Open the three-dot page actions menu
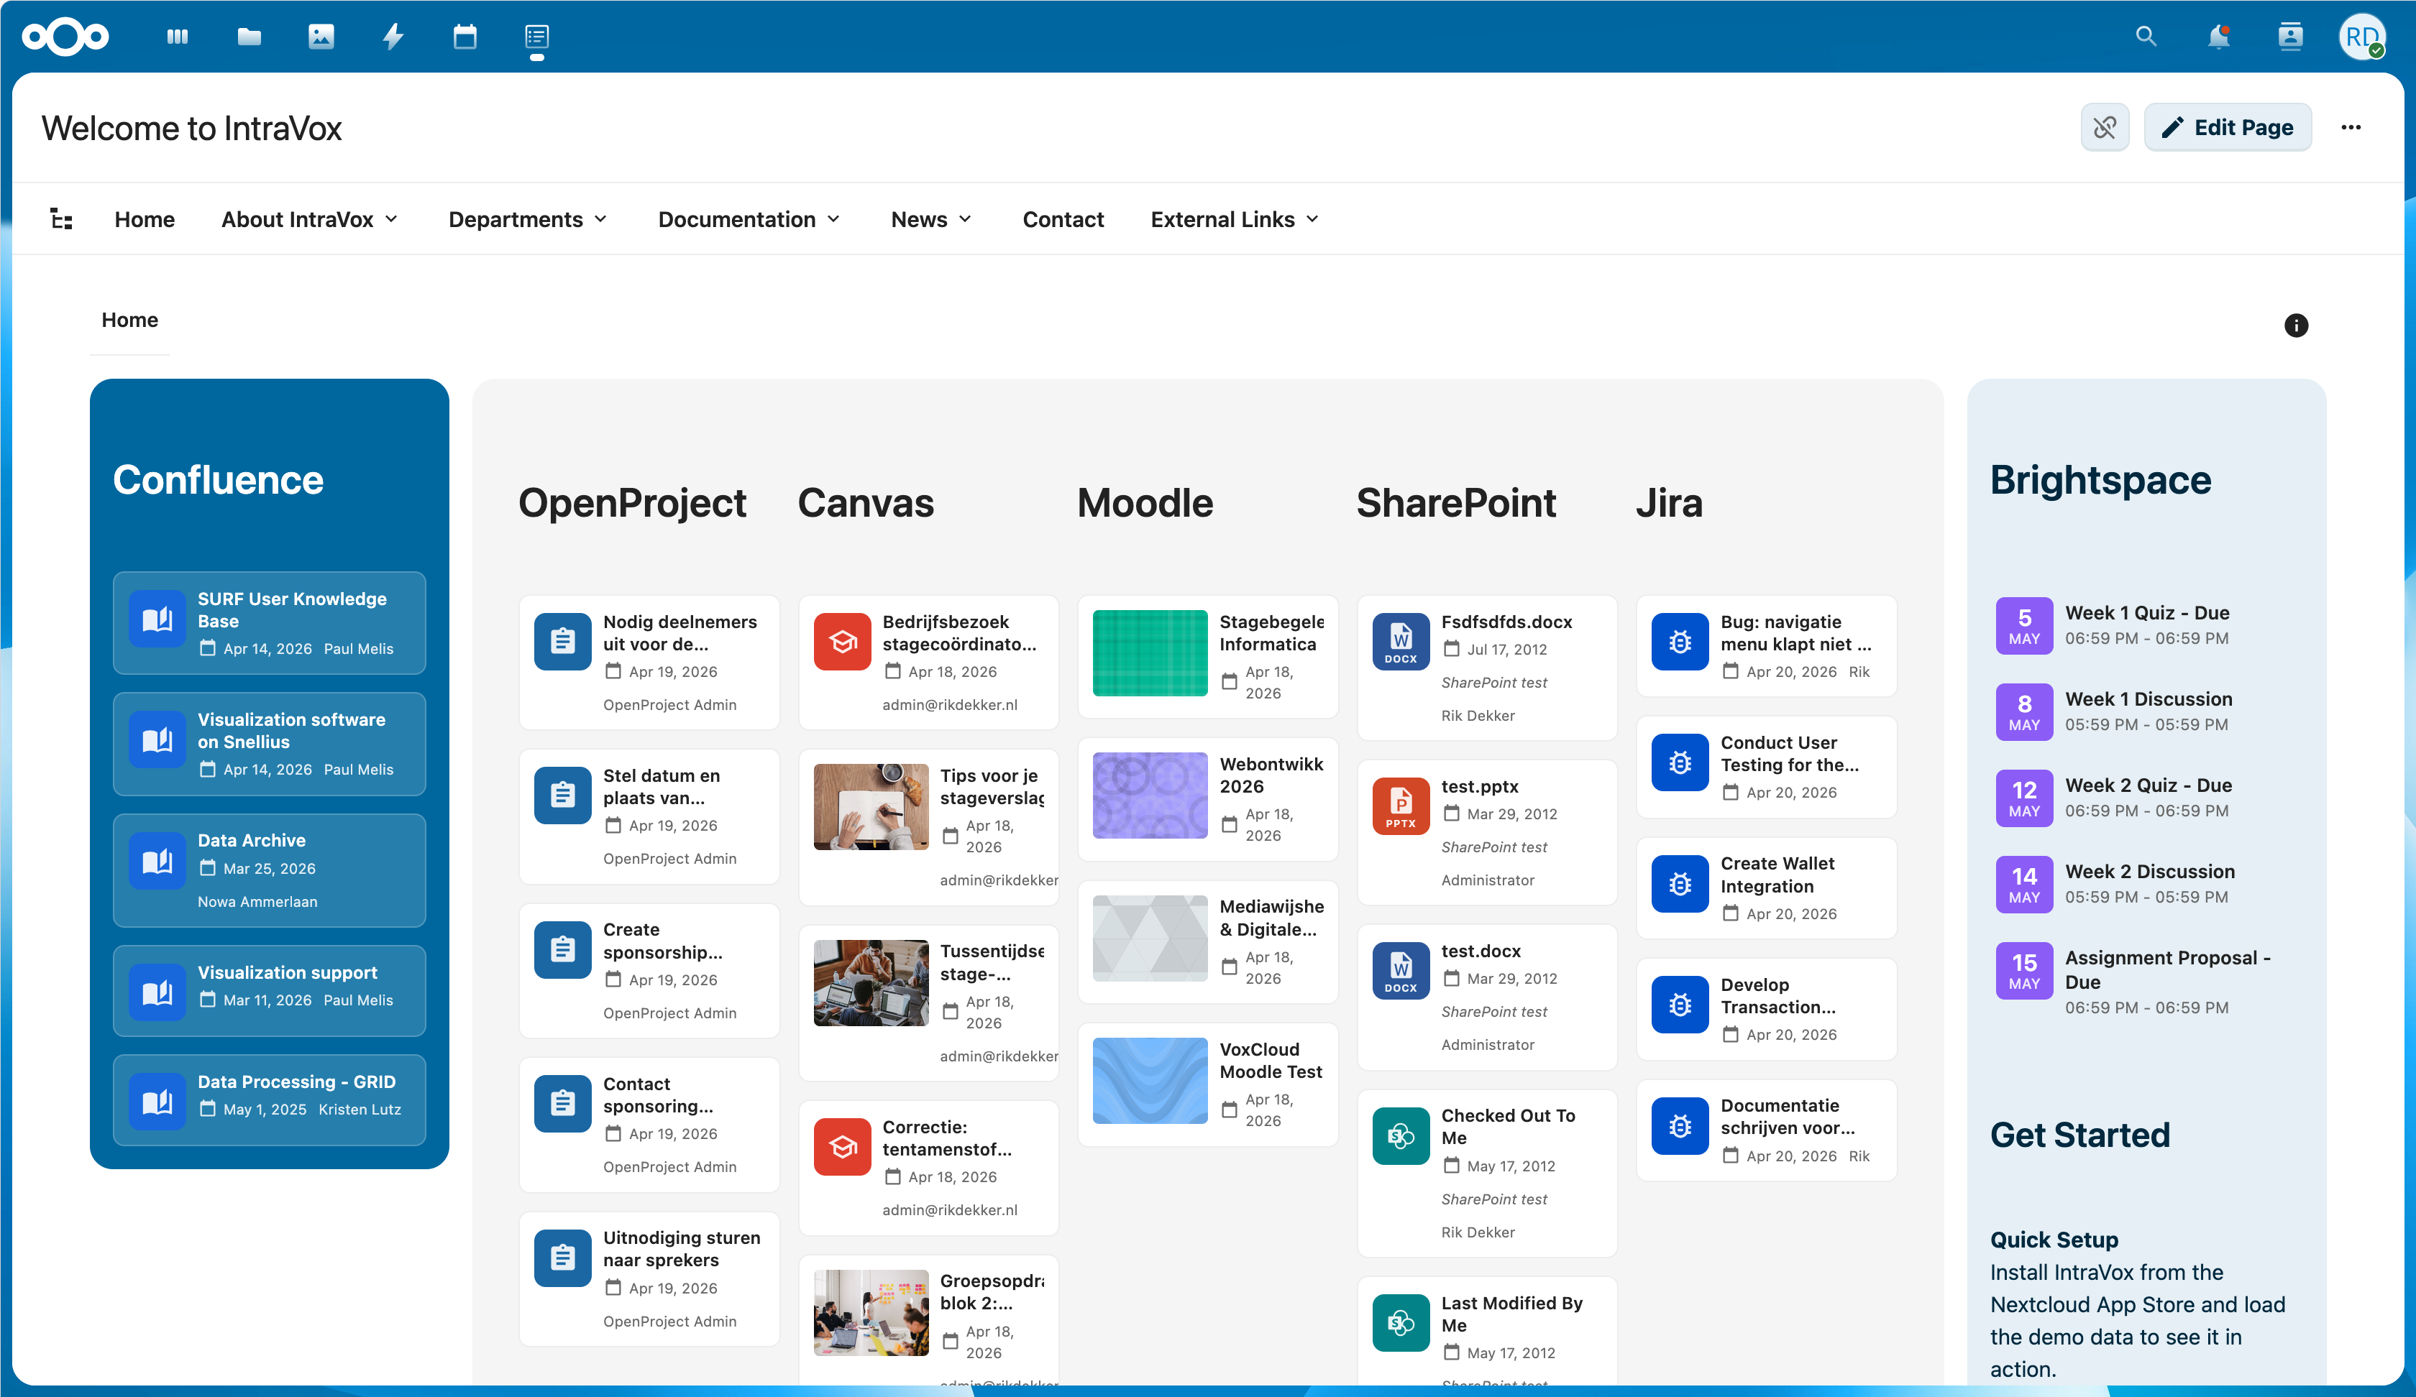Image resolution: width=2416 pixels, height=1397 pixels. pos(2351,127)
